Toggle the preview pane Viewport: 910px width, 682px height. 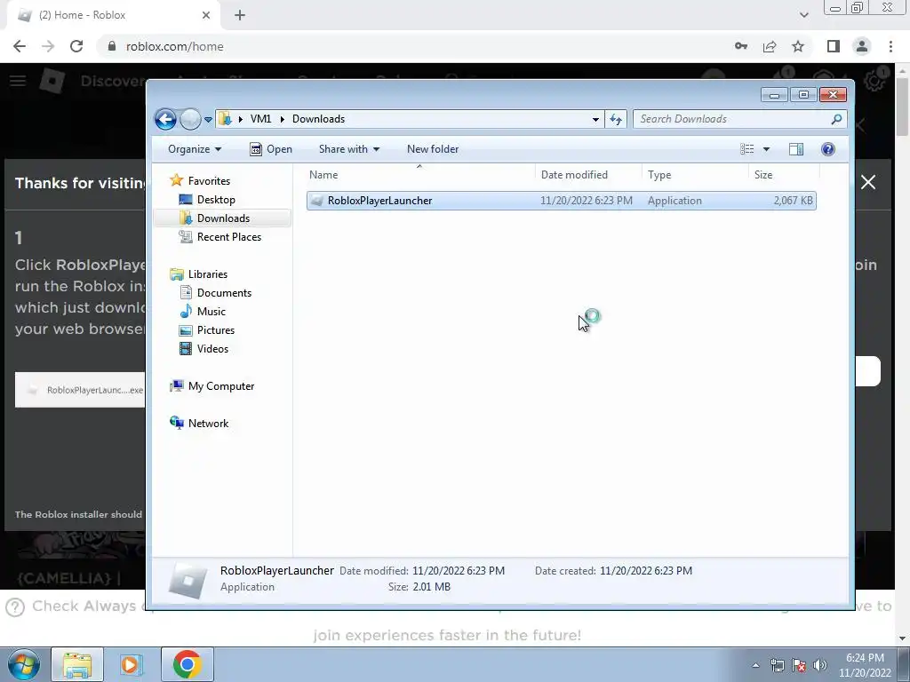point(796,149)
